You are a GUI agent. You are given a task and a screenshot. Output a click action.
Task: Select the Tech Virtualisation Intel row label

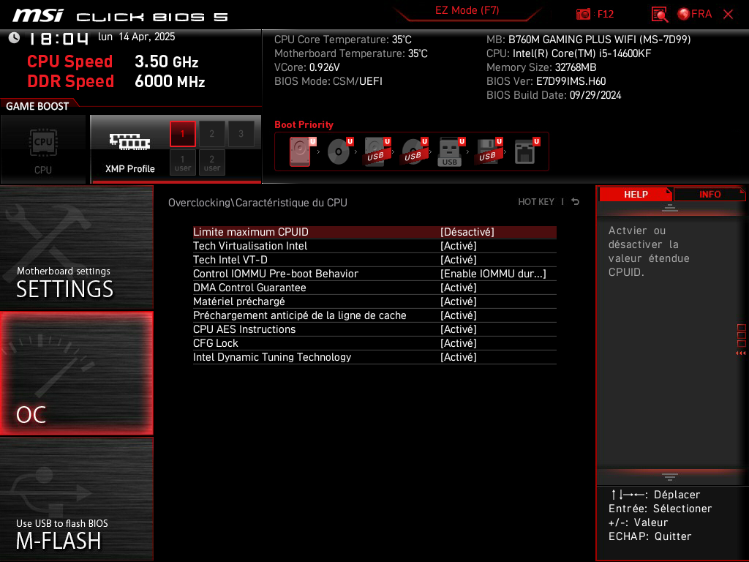[250, 246]
